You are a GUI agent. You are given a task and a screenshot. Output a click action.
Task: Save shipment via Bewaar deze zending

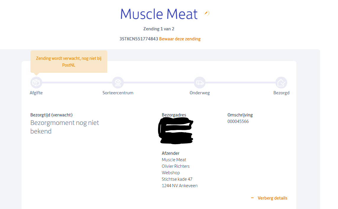pos(180,39)
